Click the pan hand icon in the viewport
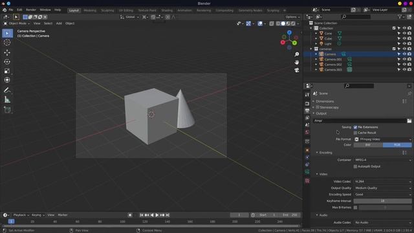The width and height of the screenshot is (414, 233). click(297, 62)
